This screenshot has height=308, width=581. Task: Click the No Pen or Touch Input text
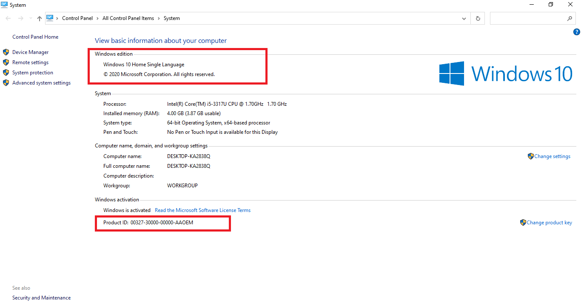coord(222,132)
